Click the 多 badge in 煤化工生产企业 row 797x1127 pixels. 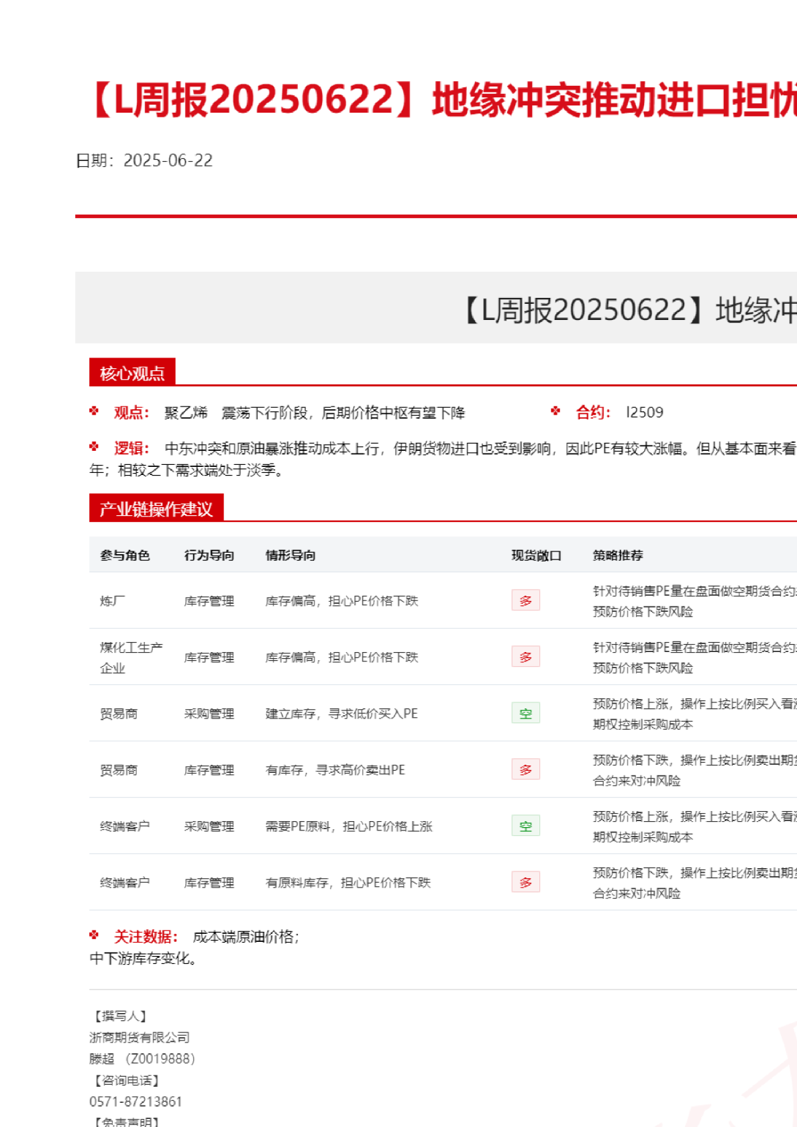[525, 657]
